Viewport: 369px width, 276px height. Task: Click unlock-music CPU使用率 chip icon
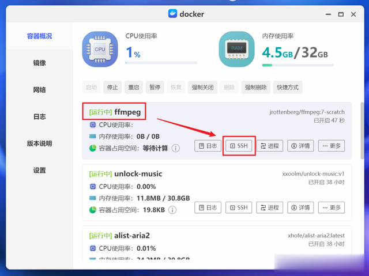93,187
